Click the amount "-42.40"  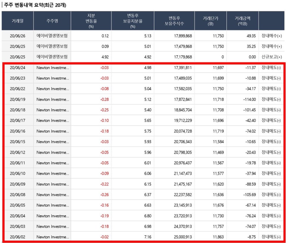coord(250,120)
